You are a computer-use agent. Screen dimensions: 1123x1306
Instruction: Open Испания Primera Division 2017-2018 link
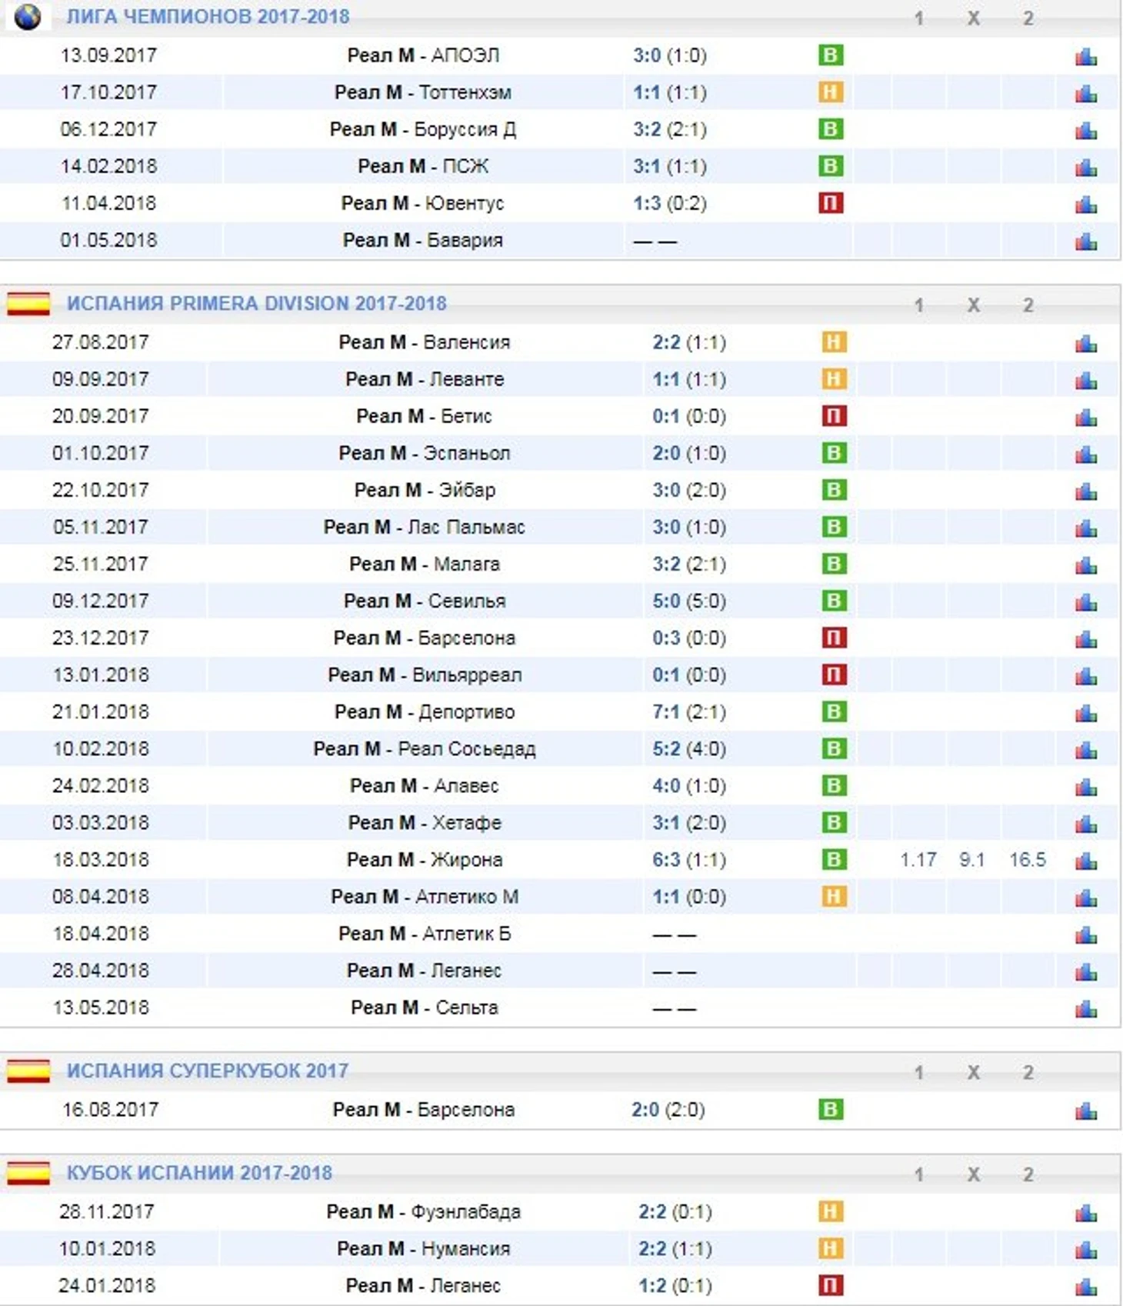[x=256, y=303]
